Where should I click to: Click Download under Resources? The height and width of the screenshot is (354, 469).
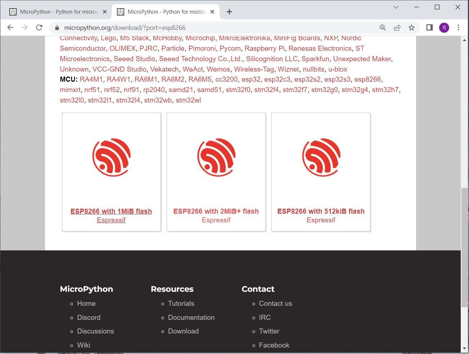[183, 331]
